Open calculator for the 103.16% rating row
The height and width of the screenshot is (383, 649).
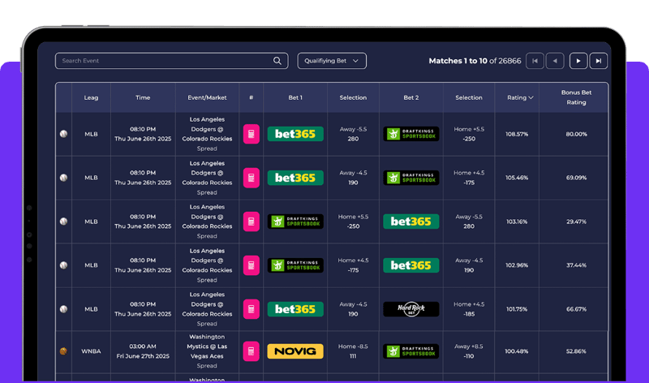click(251, 222)
